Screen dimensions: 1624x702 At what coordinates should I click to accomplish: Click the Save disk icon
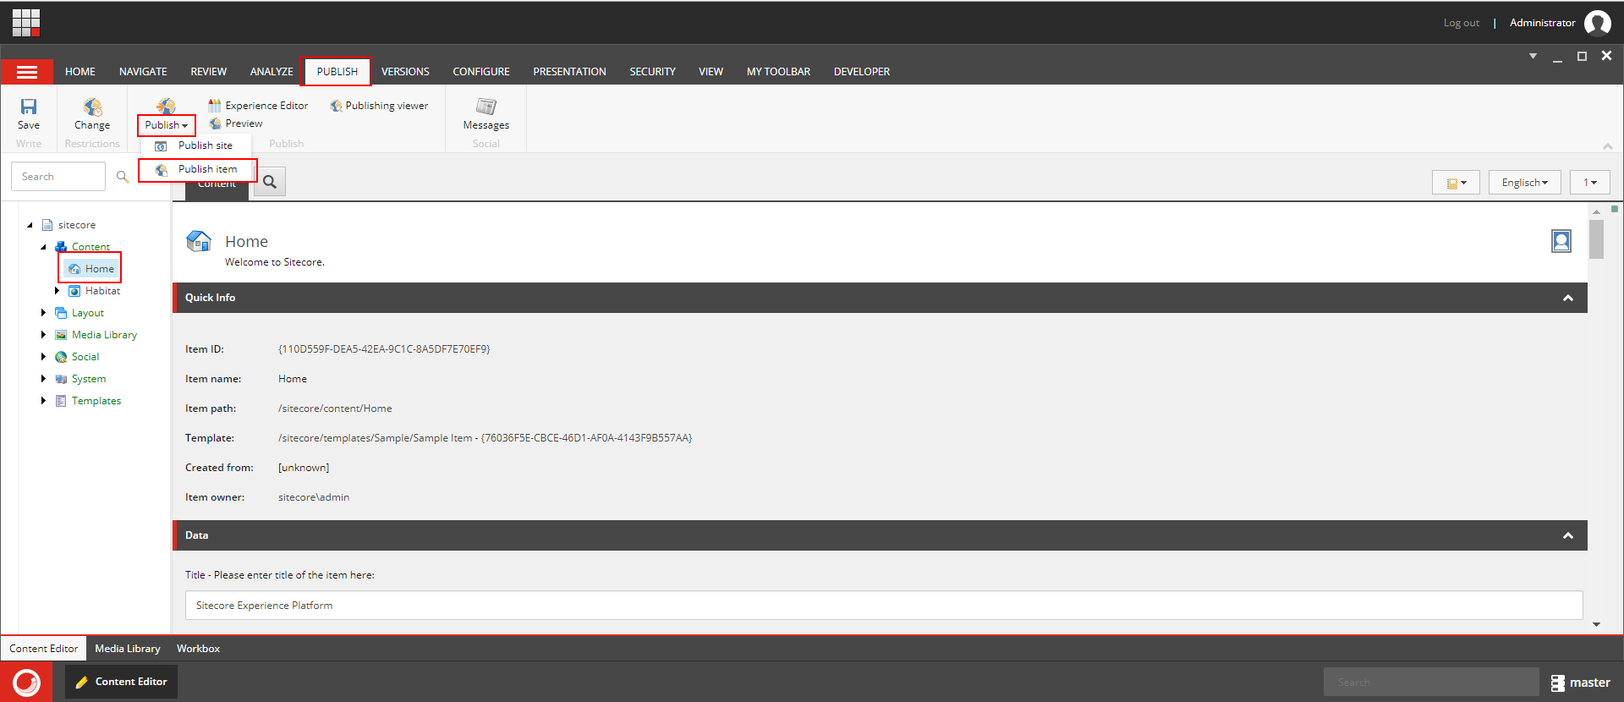[29, 107]
